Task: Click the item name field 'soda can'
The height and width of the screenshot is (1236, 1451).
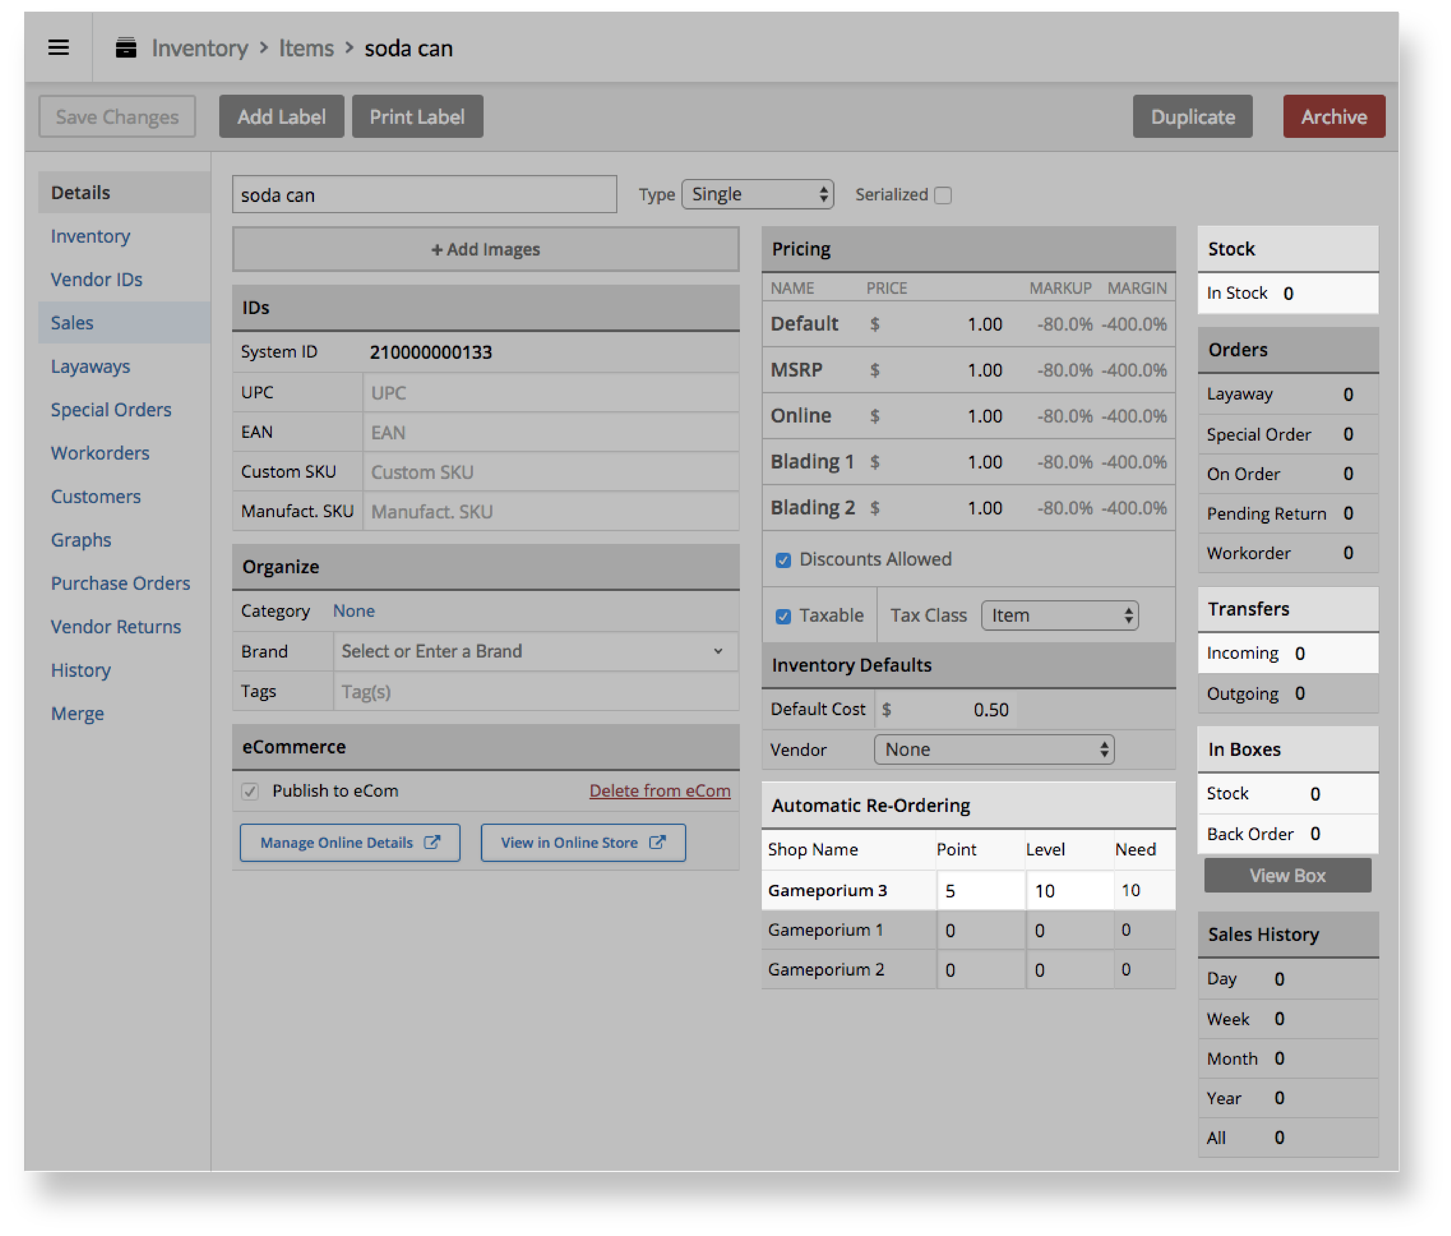Action: [x=424, y=194]
